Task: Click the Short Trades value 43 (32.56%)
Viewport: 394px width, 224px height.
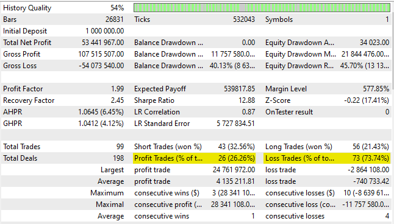Action: click(x=237, y=146)
